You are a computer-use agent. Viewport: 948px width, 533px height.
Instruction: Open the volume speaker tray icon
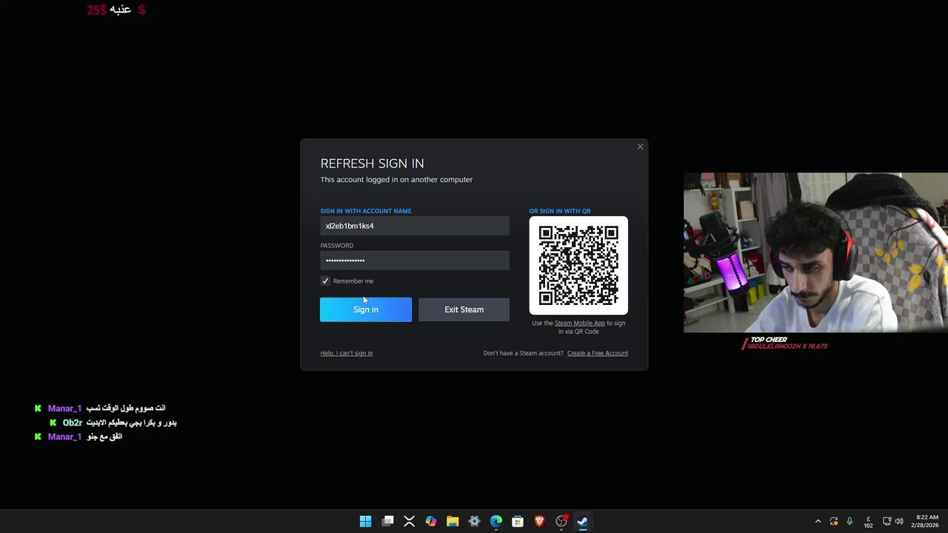coord(899,521)
